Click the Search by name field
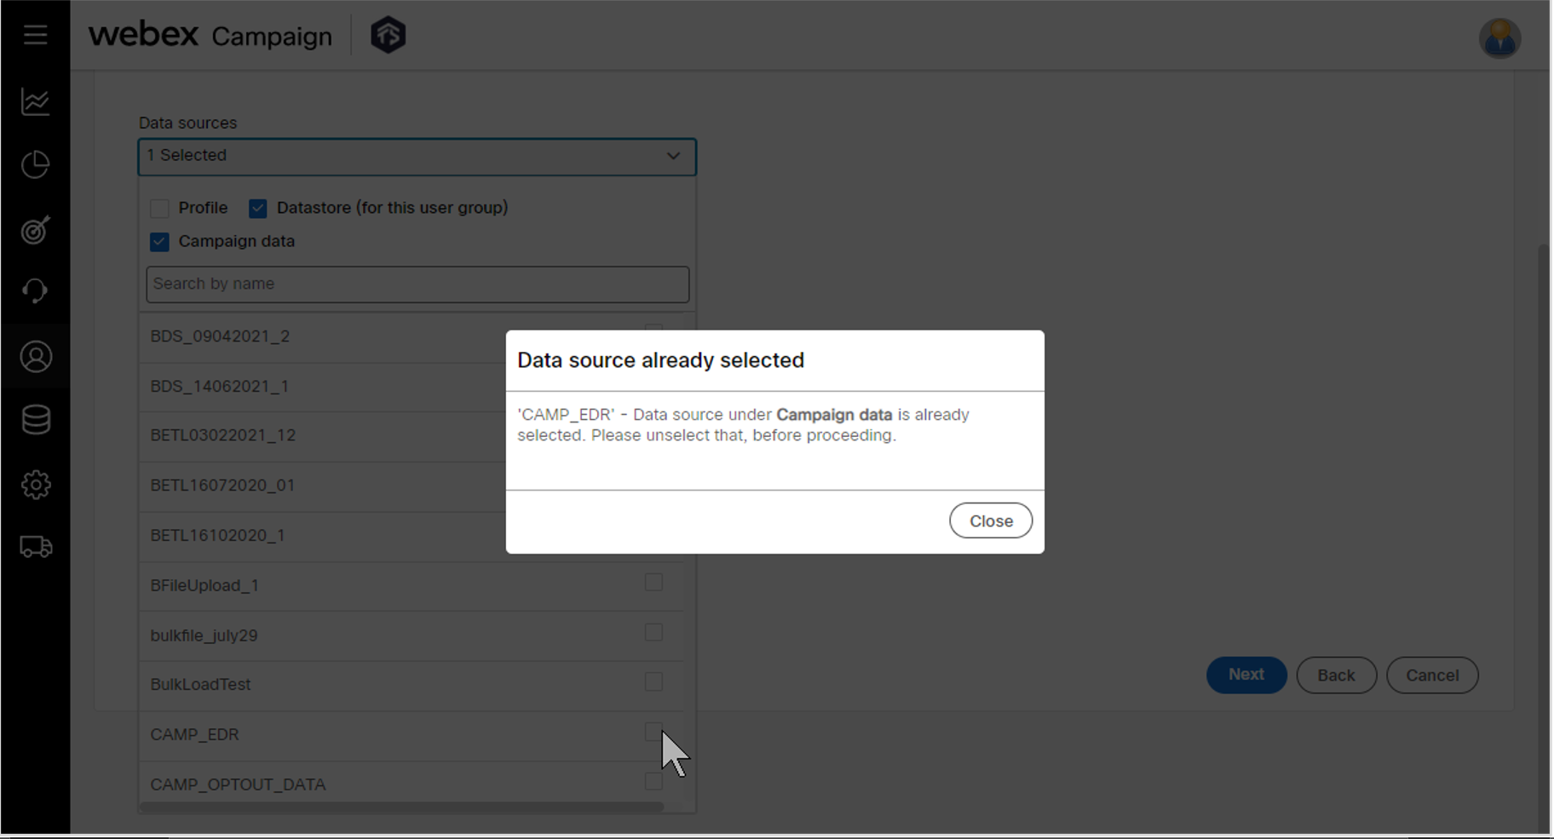The width and height of the screenshot is (1554, 839). 417,284
